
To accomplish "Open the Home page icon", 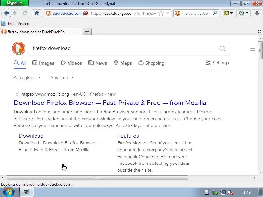I will [x=37, y=13].
